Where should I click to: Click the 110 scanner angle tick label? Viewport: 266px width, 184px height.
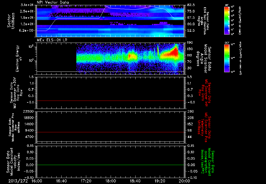click(190, 55)
